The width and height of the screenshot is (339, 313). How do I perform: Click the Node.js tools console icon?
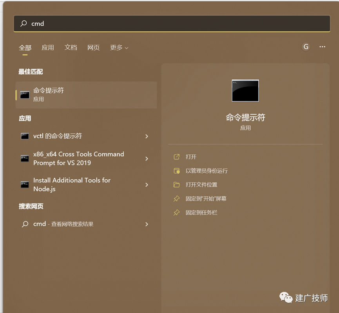[25, 184]
